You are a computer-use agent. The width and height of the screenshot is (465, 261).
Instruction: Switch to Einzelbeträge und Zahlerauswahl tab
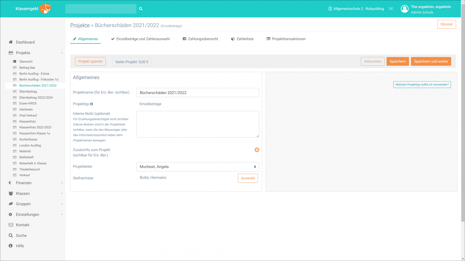(x=140, y=39)
